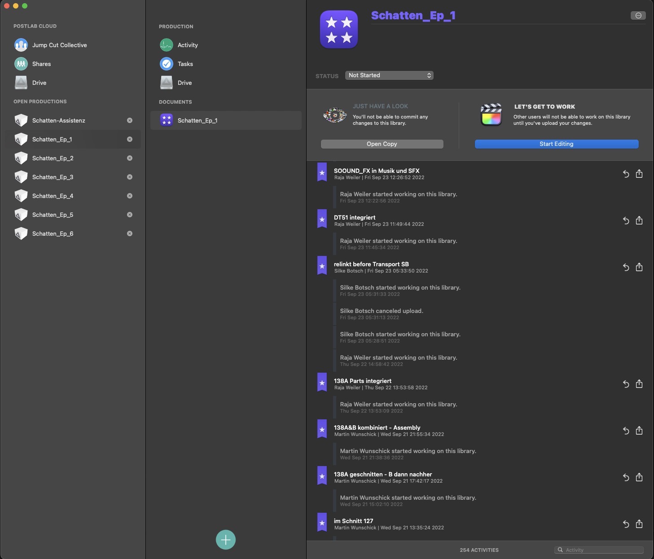Open the Tasks section under Production

coord(185,64)
